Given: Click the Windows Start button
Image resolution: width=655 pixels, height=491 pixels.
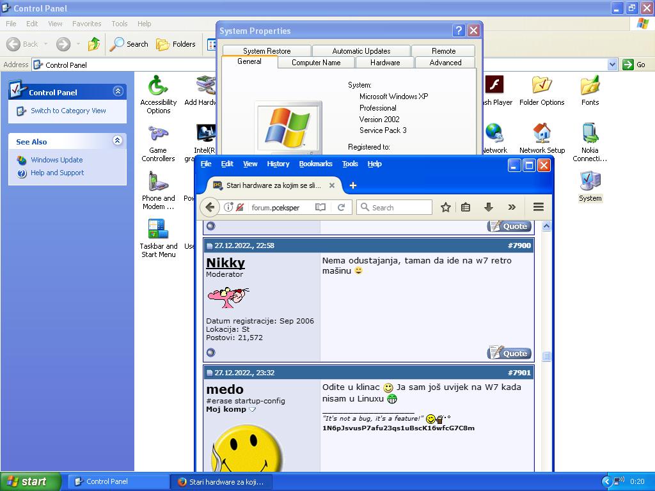Looking at the screenshot, I should point(31,481).
